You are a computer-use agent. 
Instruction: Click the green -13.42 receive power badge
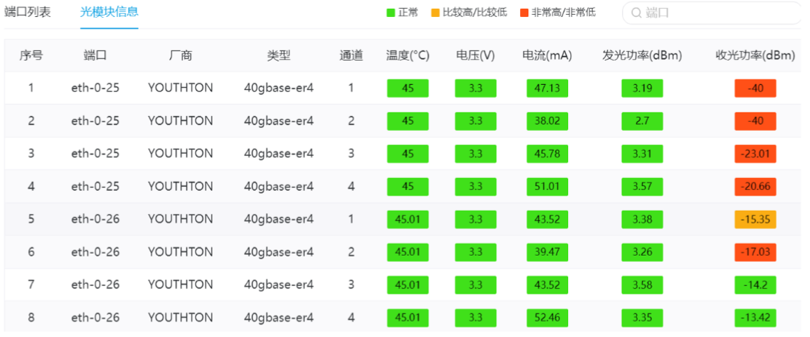pos(755,318)
